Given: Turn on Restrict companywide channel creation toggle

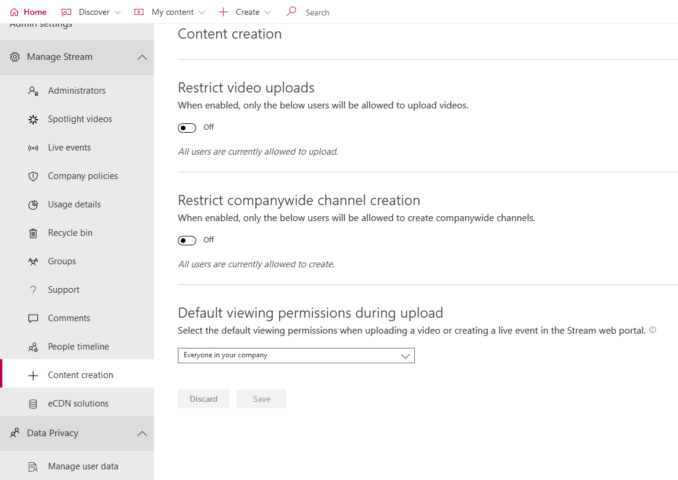Looking at the screenshot, I should coord(187,241).
